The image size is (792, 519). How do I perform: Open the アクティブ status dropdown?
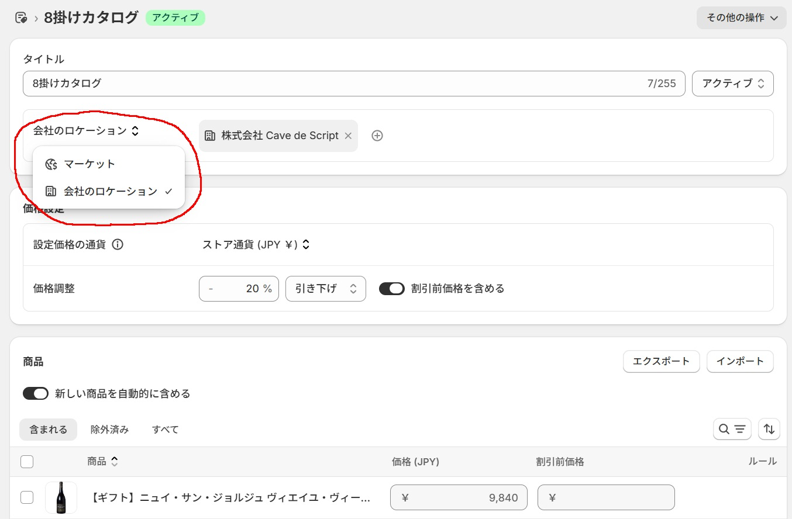pos(732,84)
